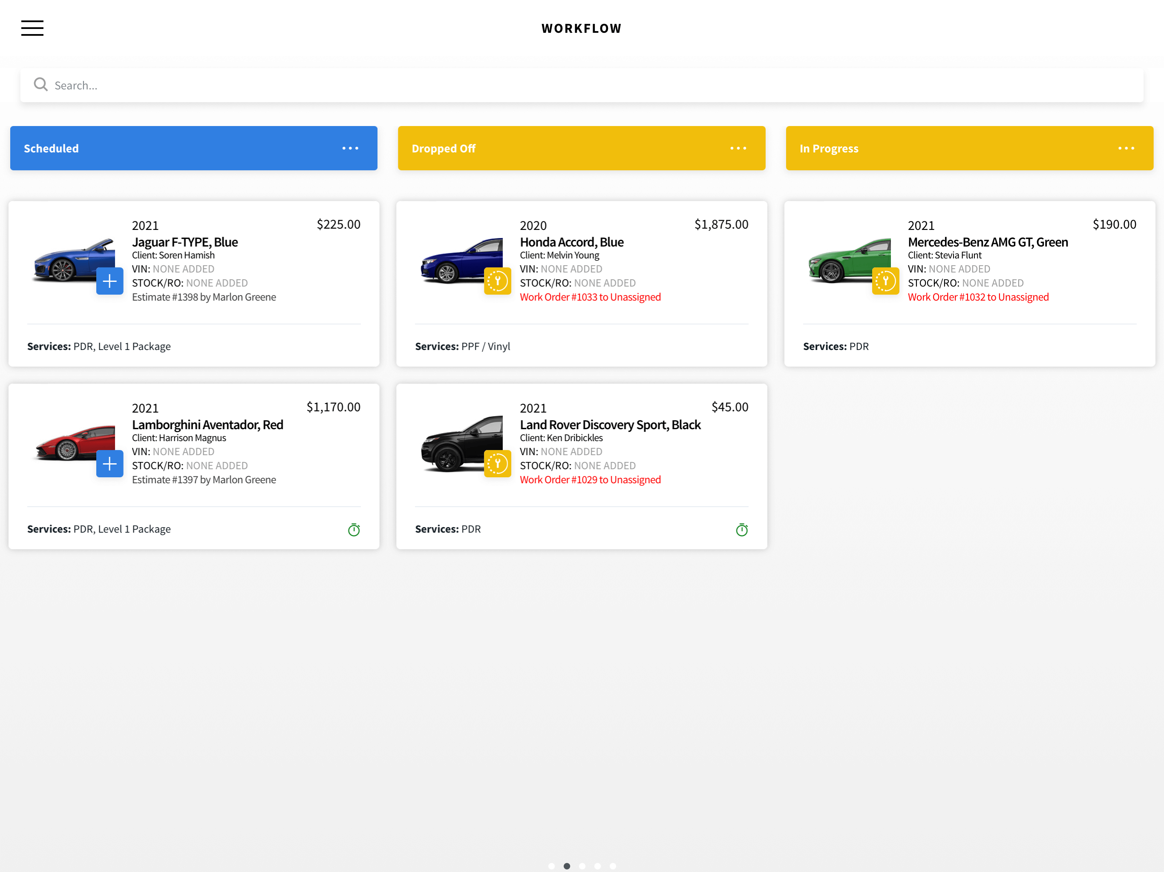Select the In Progress column header
Screen dimensions: 1164x872
[829, 148]
